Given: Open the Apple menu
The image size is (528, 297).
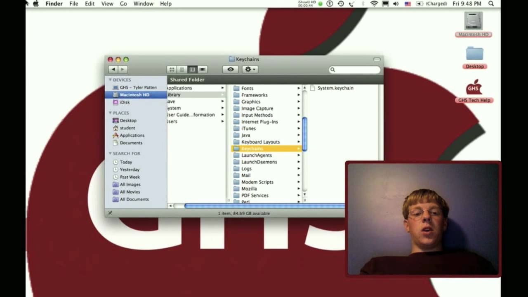Looking at the screenshot, I should tap(35, 4).
